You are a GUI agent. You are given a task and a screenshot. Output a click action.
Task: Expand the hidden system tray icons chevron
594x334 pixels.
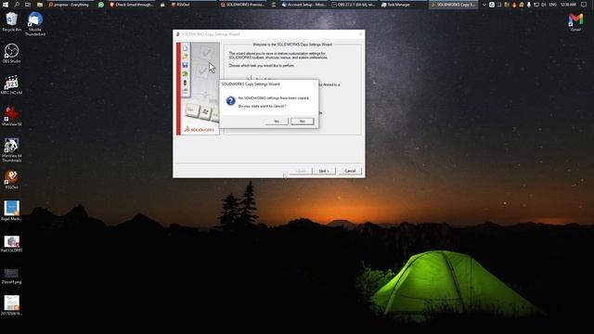point(484,5)
